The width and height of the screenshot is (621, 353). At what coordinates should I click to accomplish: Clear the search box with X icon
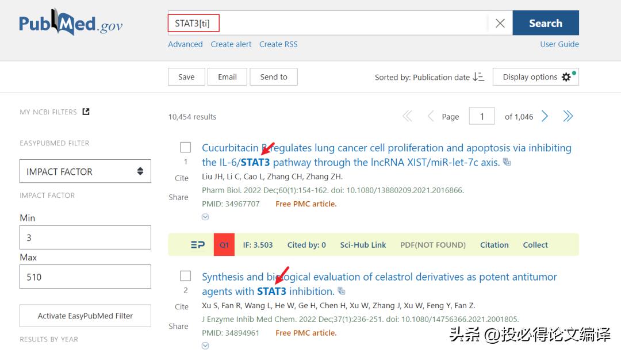pos(500,23)
